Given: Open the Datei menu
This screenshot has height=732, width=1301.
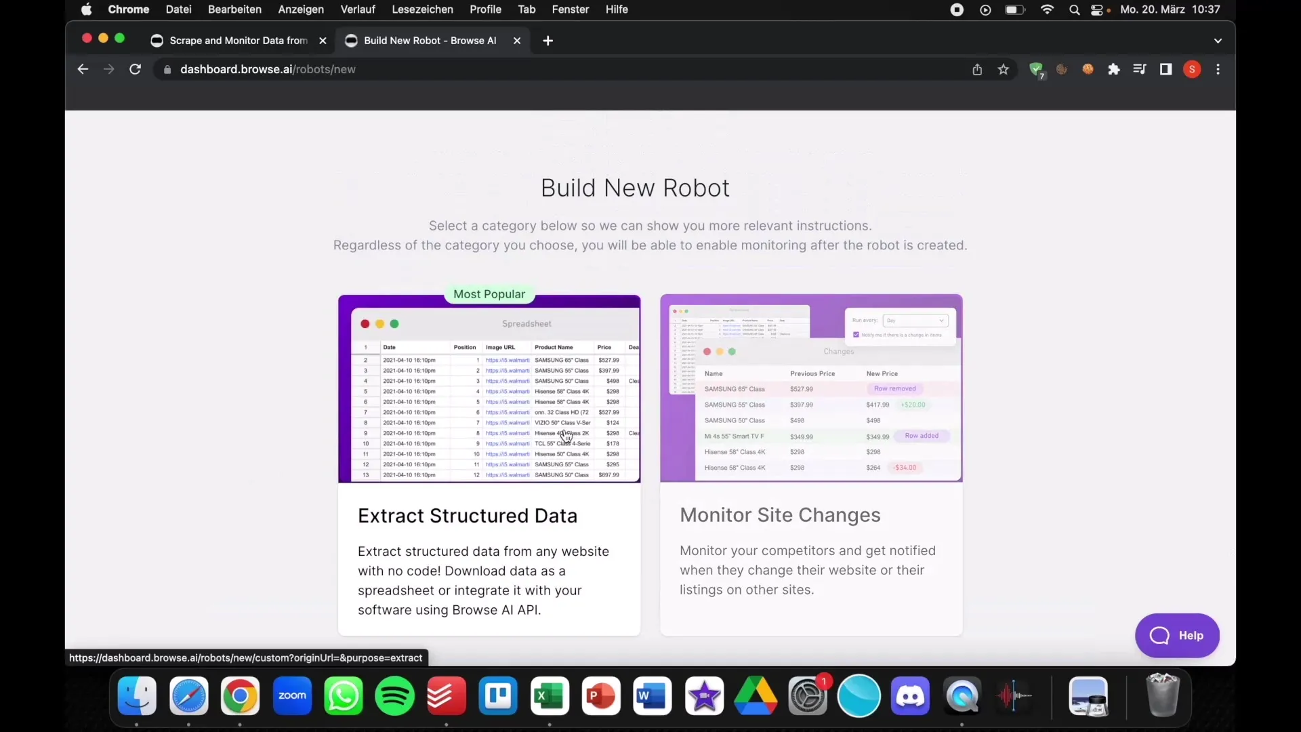Looking at the screenshot, I should tap(178, 9).
